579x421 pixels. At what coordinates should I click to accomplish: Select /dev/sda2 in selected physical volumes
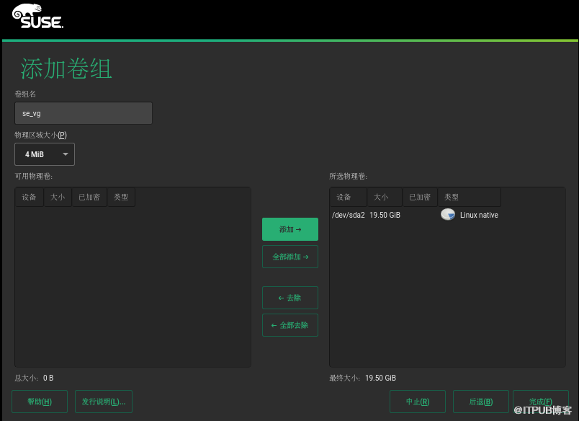tap(349, 215)
